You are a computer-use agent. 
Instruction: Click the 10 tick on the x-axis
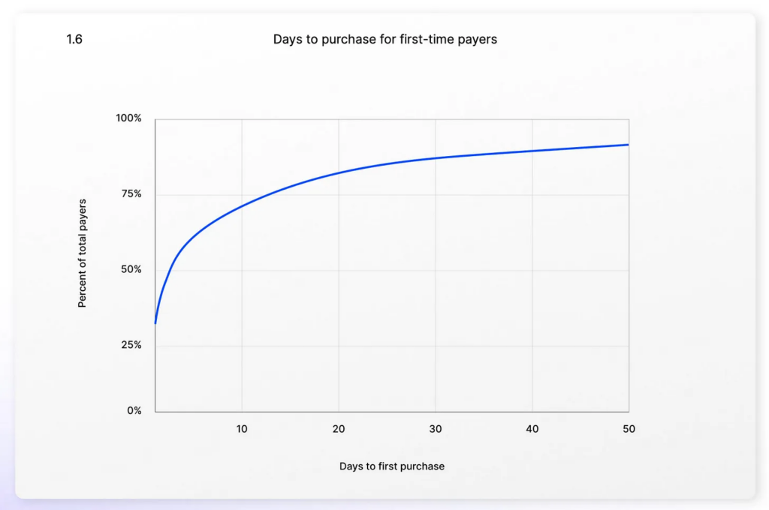pyautogui.click(x=242, y=429)
